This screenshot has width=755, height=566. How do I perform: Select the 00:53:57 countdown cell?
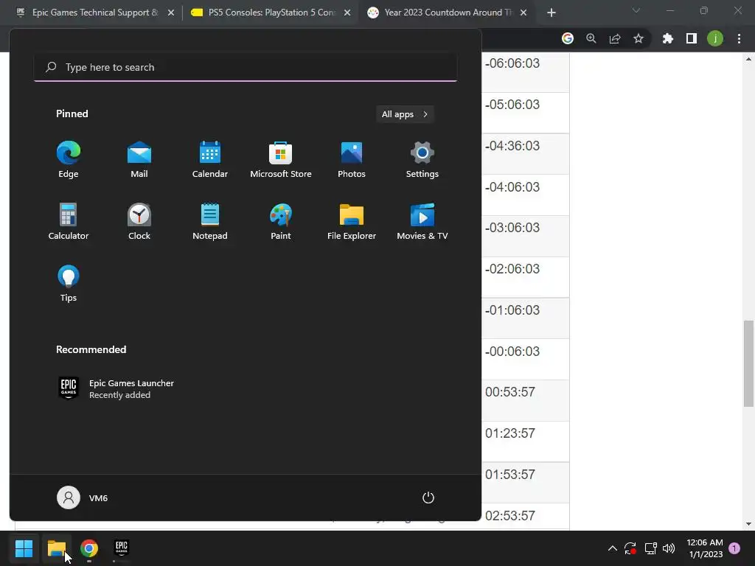525,400
